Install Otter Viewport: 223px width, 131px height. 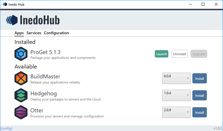(199, 112)
